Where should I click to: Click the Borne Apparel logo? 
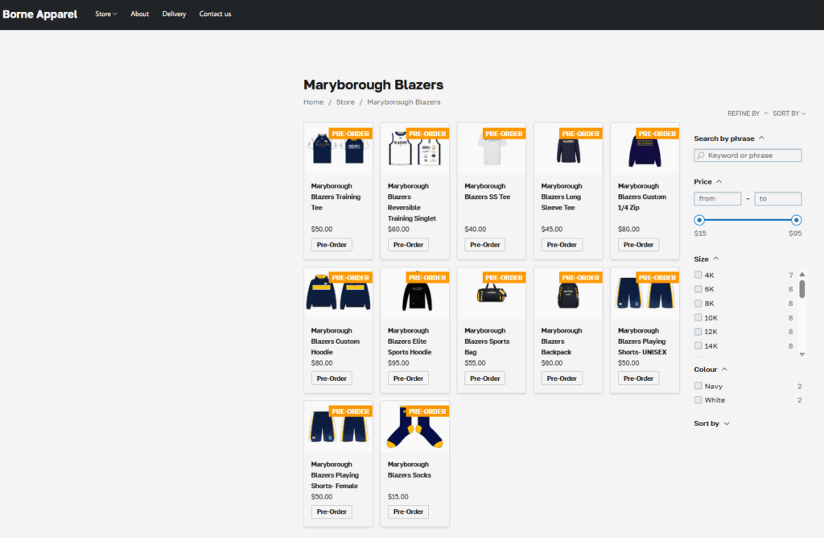[x=40, y=14]
